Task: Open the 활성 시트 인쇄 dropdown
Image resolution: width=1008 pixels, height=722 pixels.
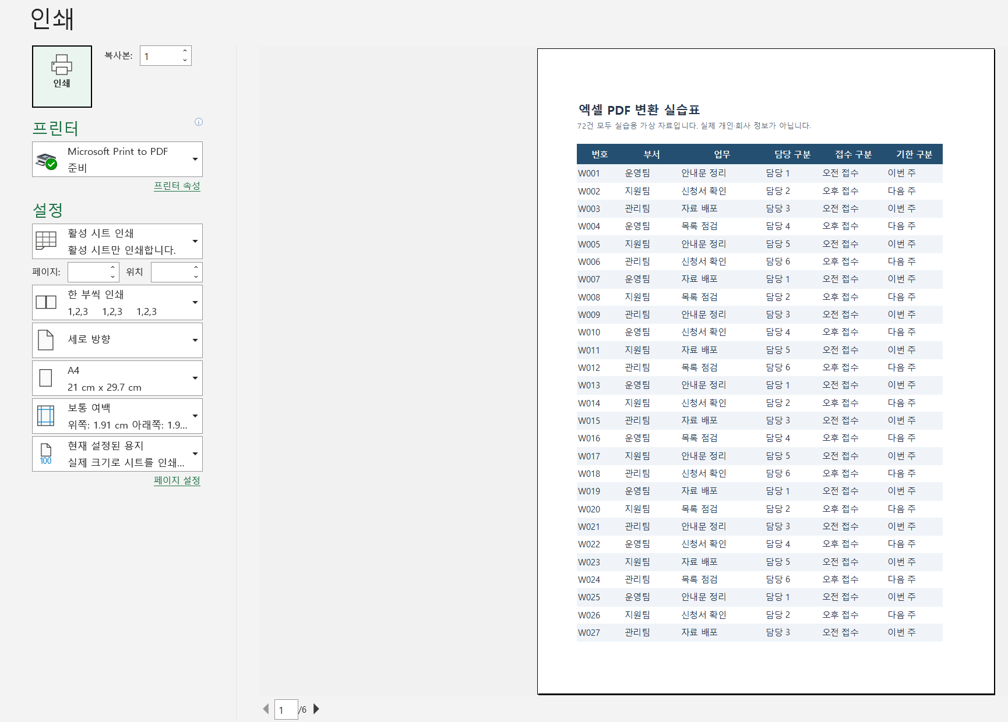Action: tap(117, 241)
